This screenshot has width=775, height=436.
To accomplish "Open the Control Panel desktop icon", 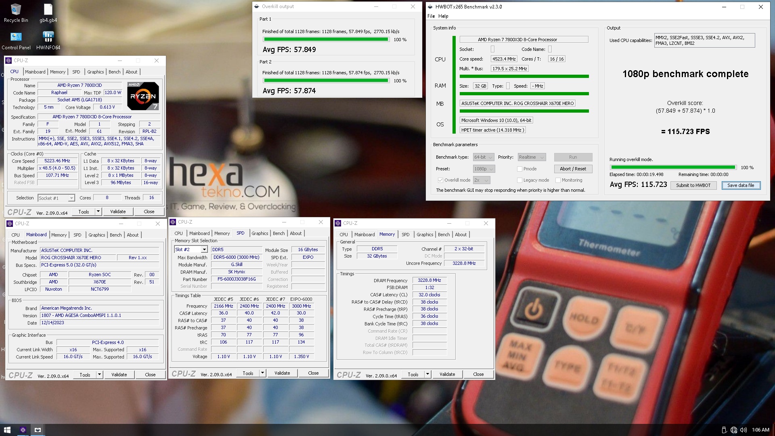I will [16, 40].
